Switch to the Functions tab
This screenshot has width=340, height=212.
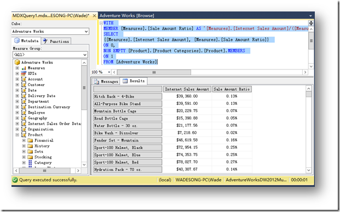coord(56,41)
